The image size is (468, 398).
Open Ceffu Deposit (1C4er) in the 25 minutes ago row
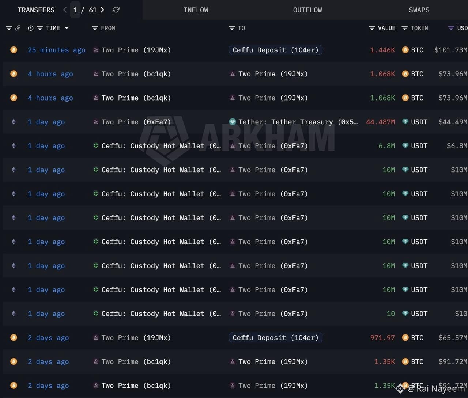click(275, 50)
